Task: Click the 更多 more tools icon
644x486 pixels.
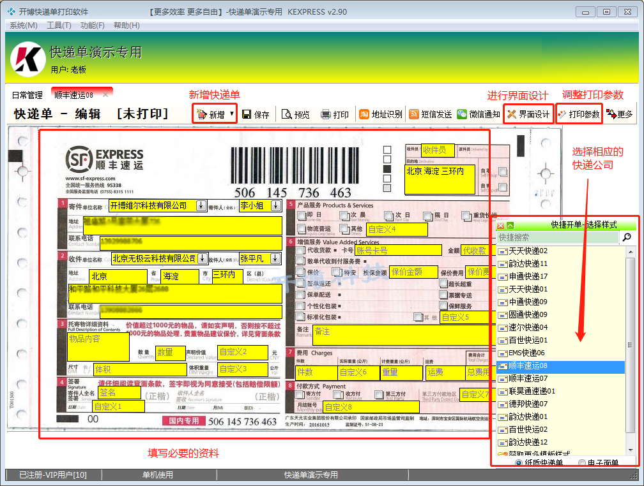Action: 611,114
